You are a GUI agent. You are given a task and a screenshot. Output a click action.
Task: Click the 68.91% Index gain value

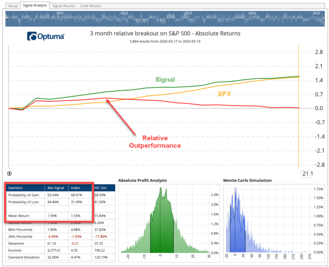(x=77, y=195)
